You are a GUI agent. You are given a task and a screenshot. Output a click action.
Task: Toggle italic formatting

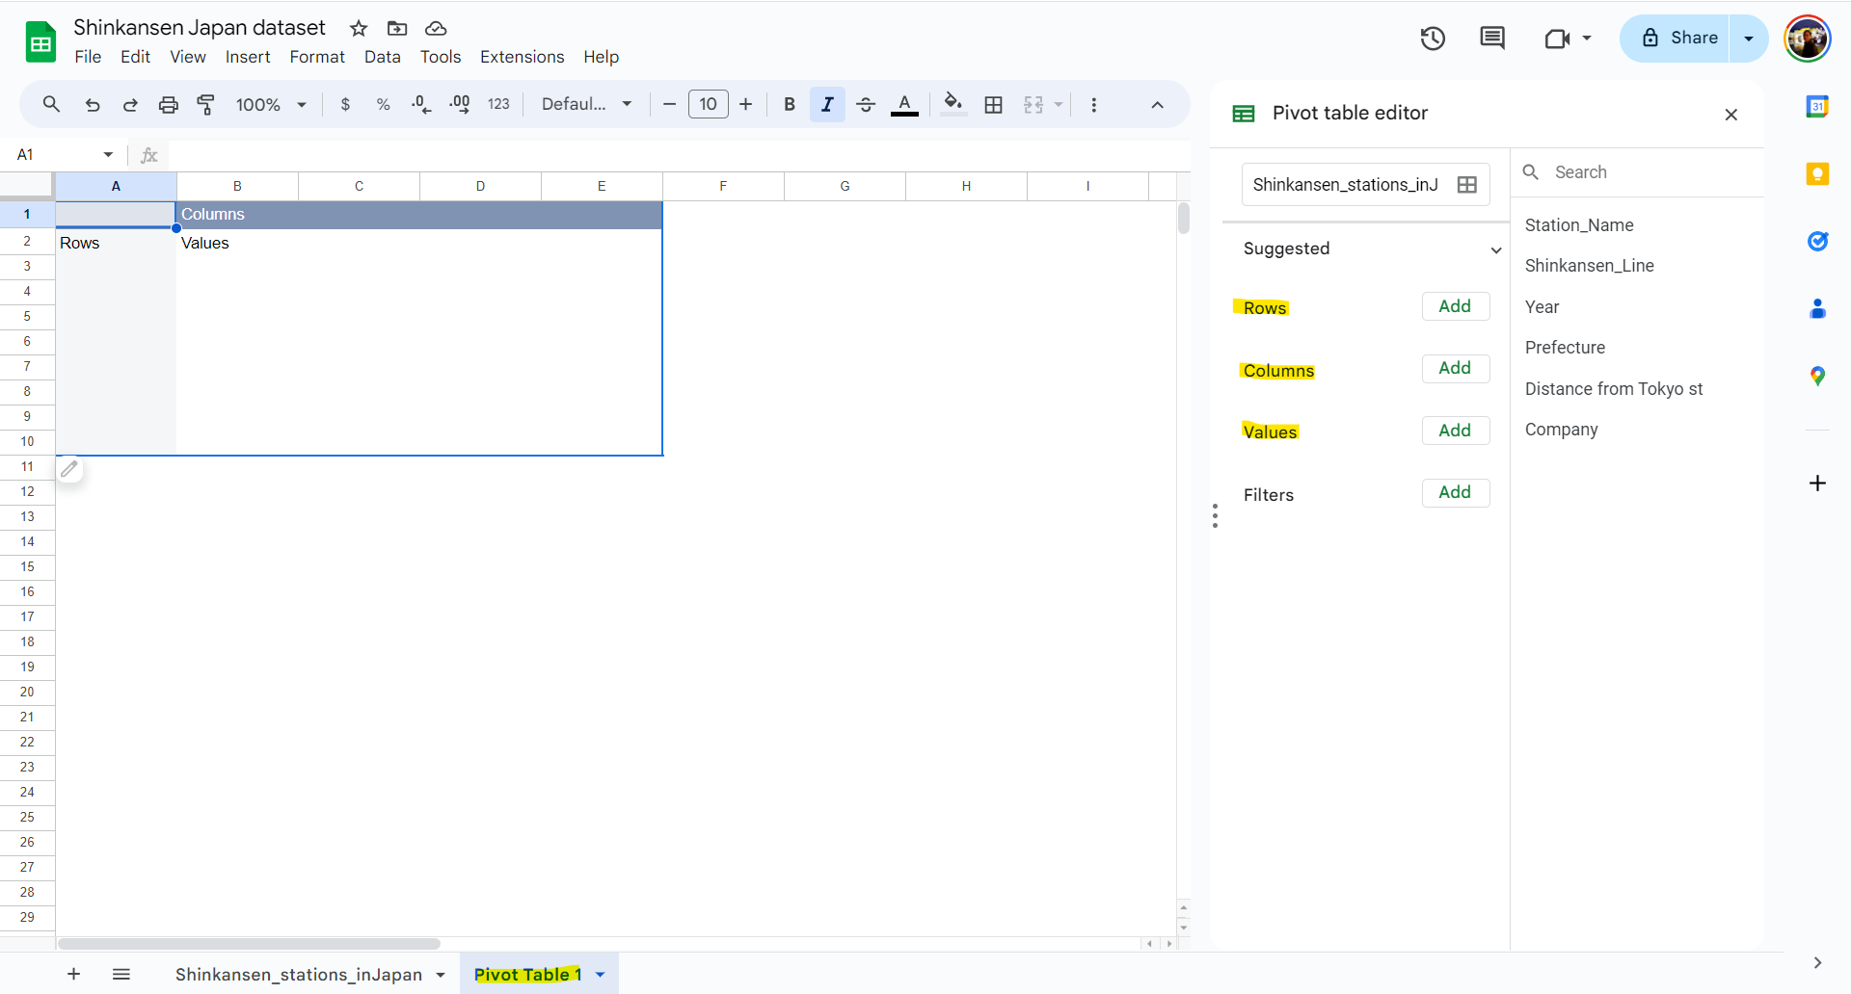click(827, 104)
